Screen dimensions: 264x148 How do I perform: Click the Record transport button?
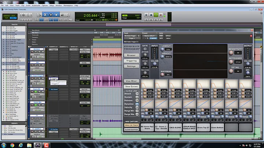click(161, 15)
